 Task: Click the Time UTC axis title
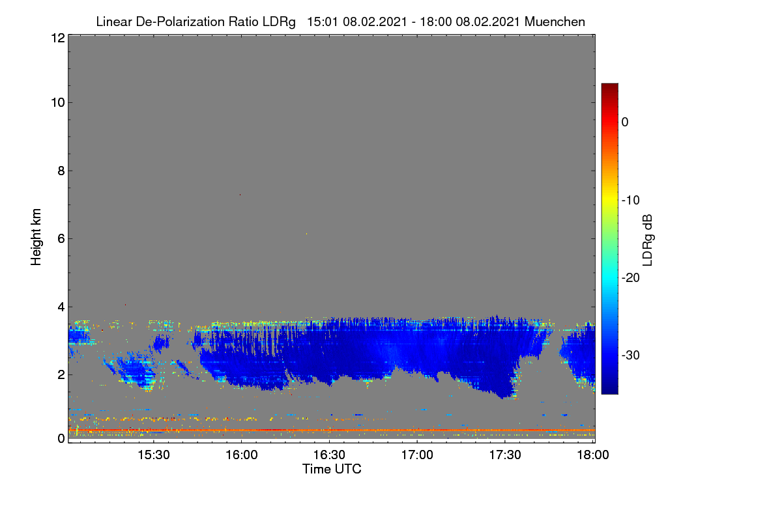(332, 469)
